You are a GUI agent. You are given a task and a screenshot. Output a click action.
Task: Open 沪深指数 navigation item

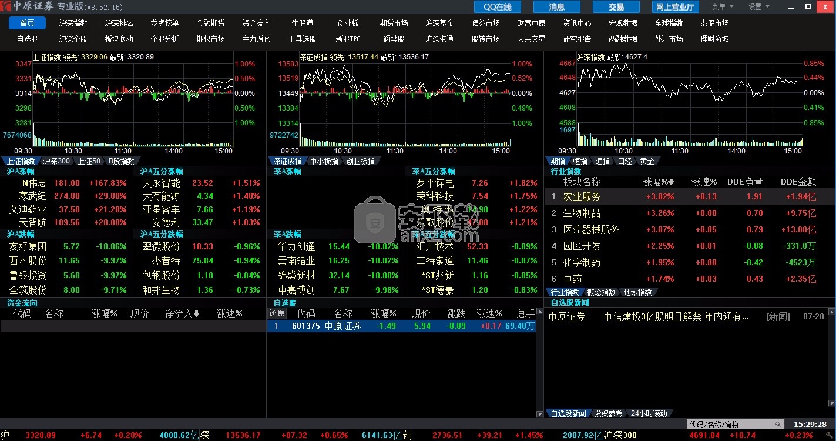(73, 23)
